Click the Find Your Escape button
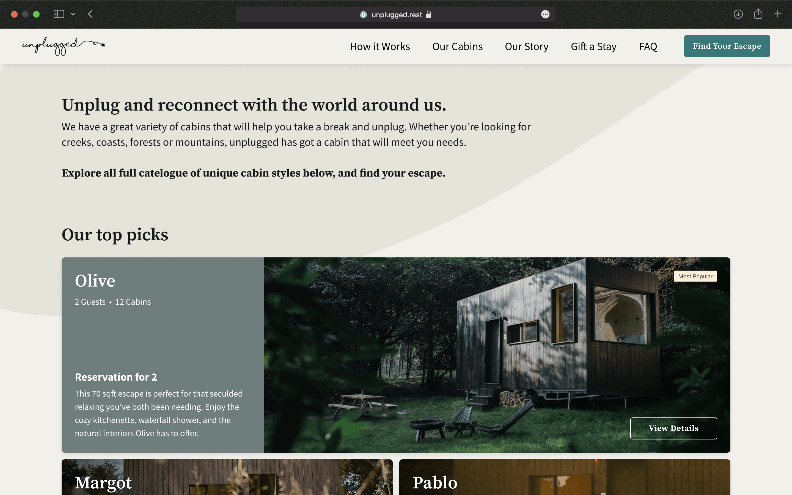 [x=727, y=46]
